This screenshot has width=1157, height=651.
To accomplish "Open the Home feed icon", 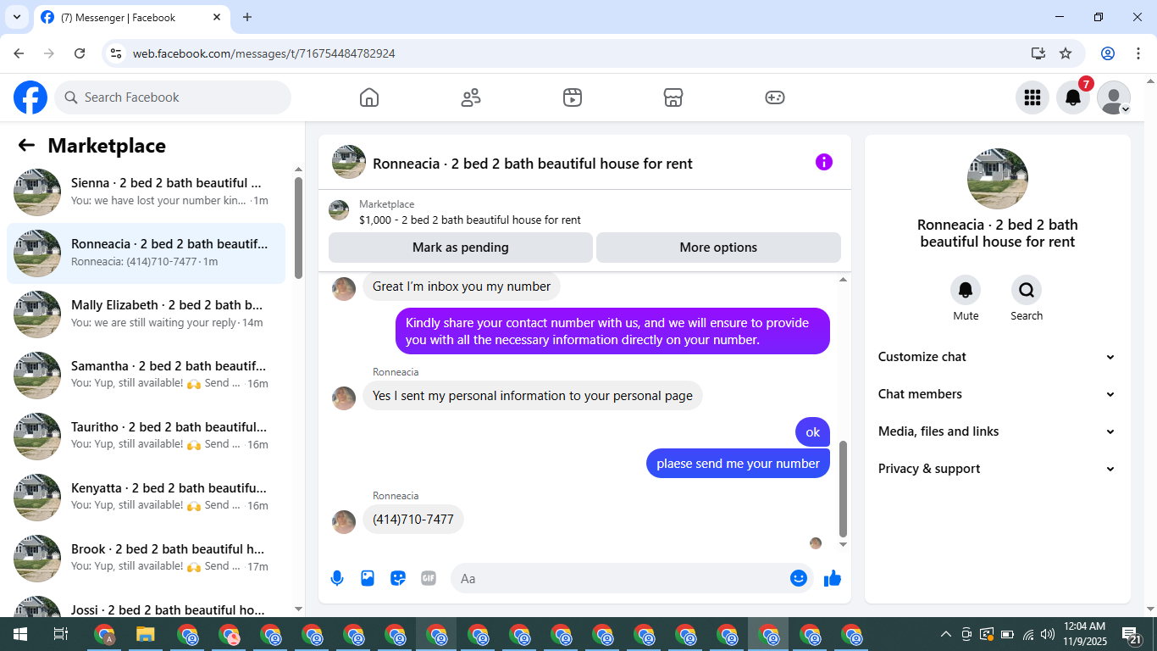I will [x=369, y=97].
